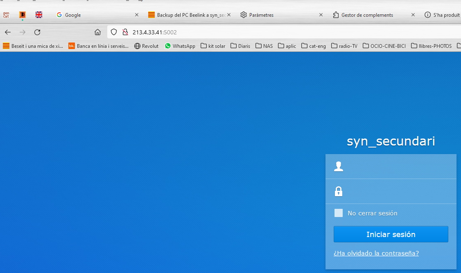The width and height of the screenshot is (461, 273).
Task: Expand the kit solar bookmarks folder
Action: click(213, 46)
